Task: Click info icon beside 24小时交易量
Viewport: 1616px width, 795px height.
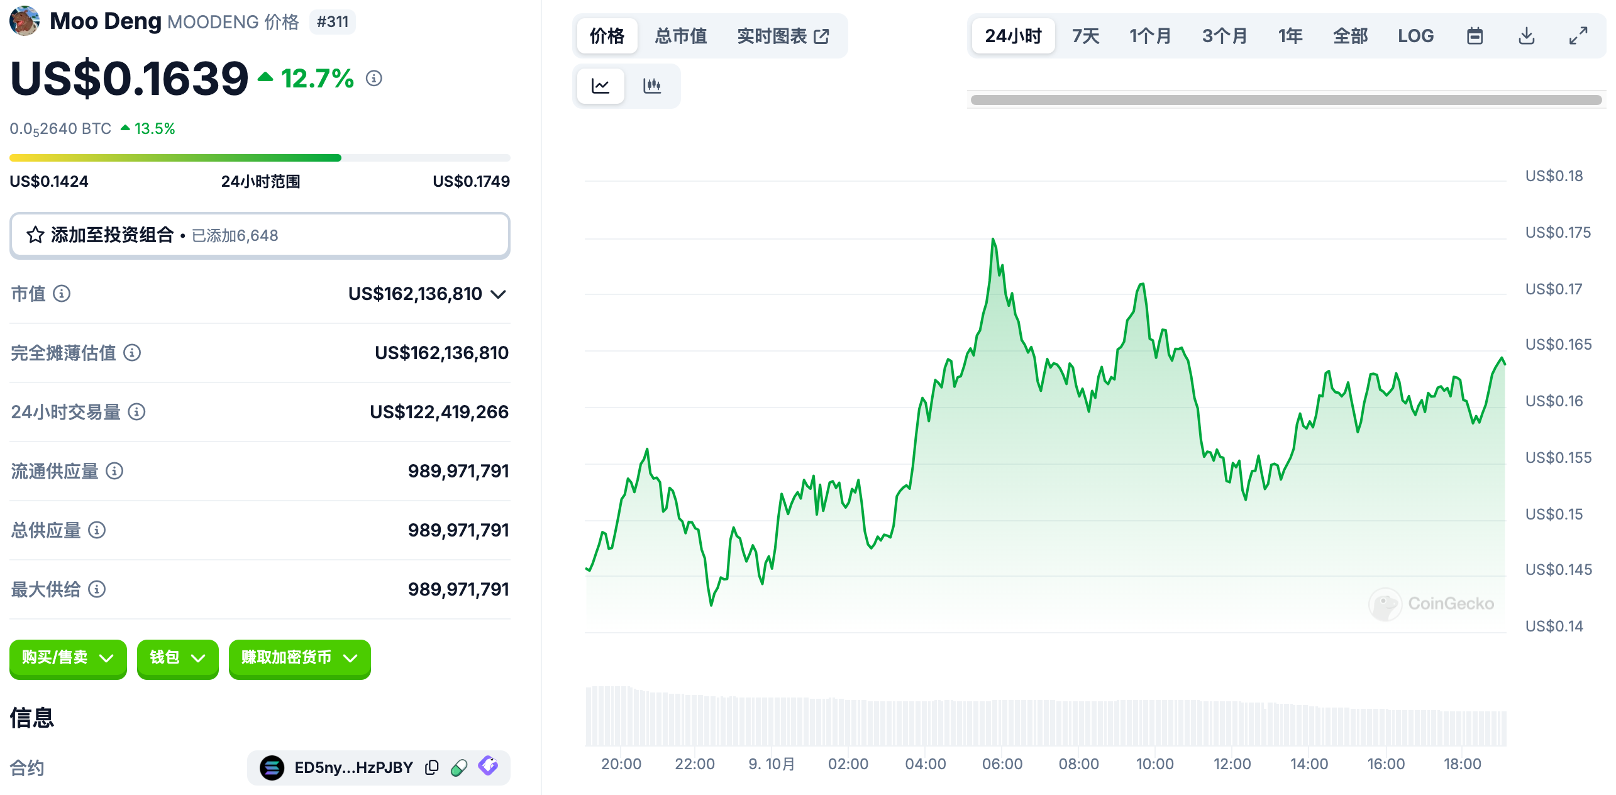Action: [136, 412]
